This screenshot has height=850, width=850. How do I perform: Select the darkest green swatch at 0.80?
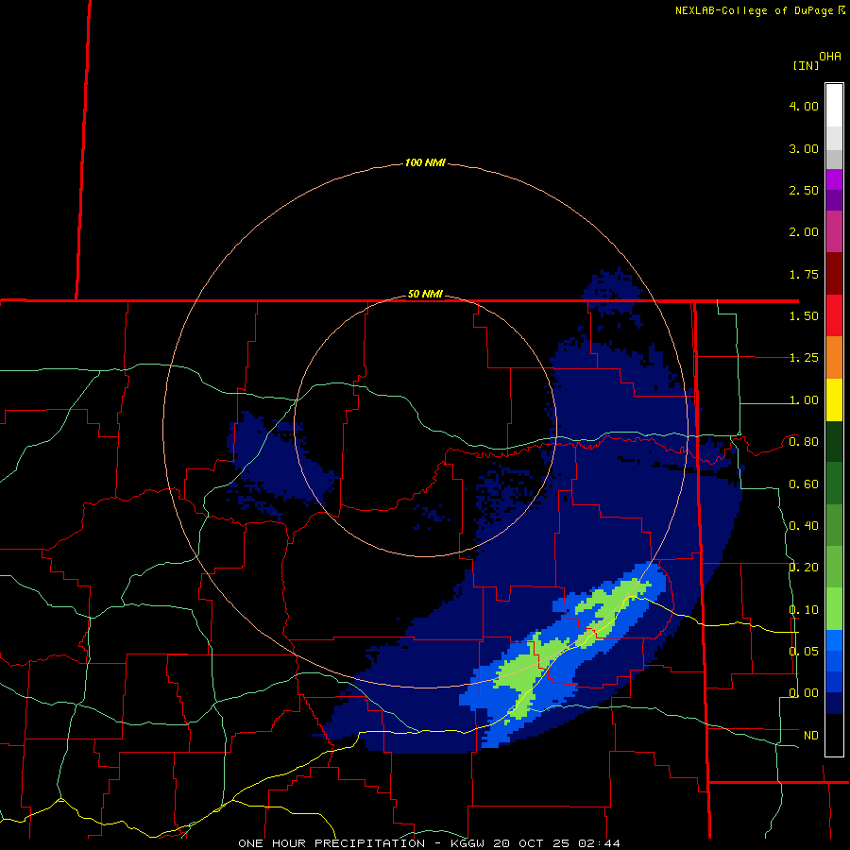coord(834,441)
